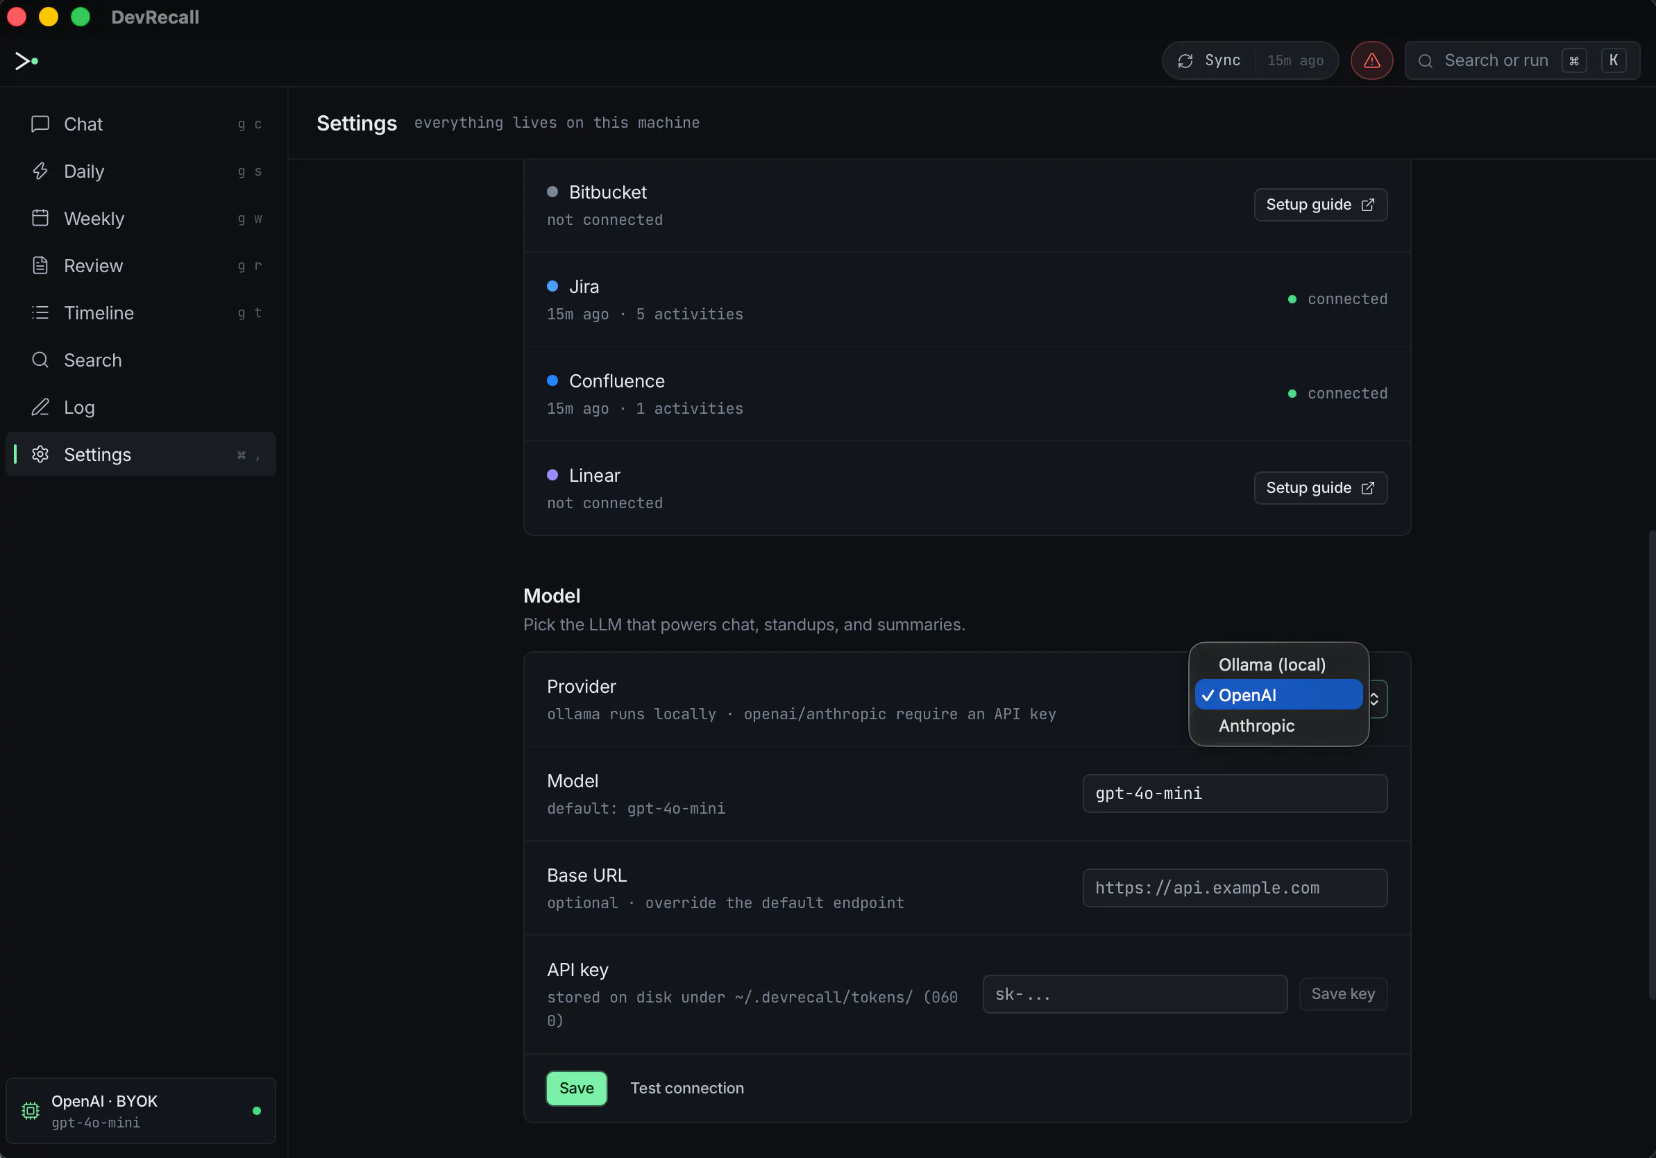
Task: Click the Log pencil icon
Action: pyautogui.click(x=40, y=407)
